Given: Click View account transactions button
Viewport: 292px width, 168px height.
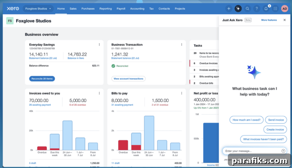Looking at the screenshot, I should pos(129,79).
